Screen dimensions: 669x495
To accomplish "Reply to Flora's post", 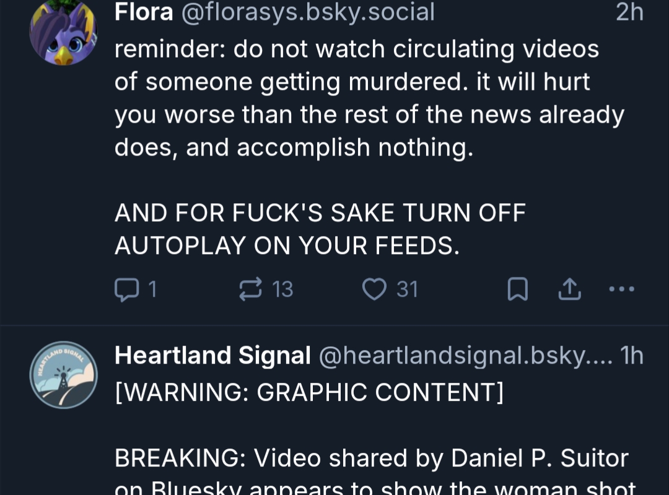I will pyautogui.click(x=127, y=289).
